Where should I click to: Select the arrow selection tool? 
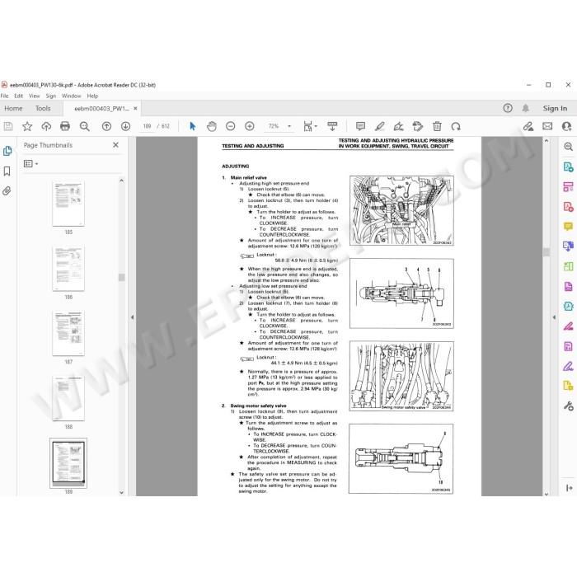pos(192,127)
